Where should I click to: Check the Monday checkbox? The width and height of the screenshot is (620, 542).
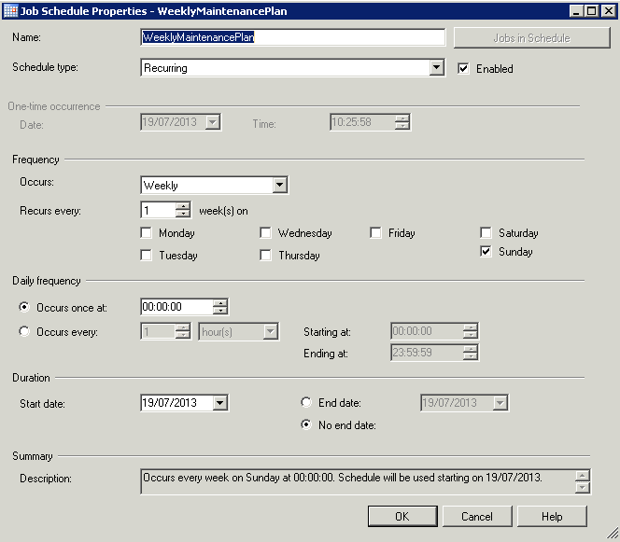coord(147,232)
